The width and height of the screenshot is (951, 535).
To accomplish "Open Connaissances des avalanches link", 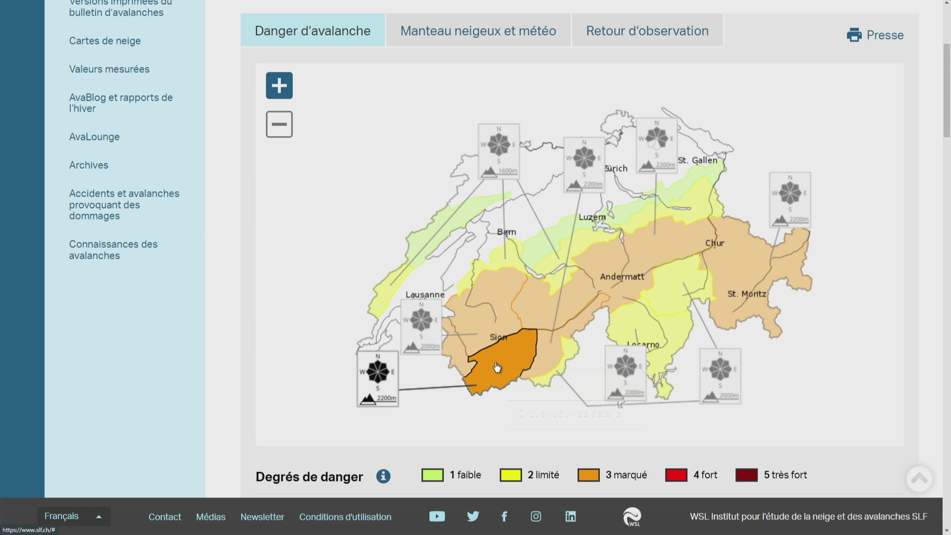I will point(113,250).
